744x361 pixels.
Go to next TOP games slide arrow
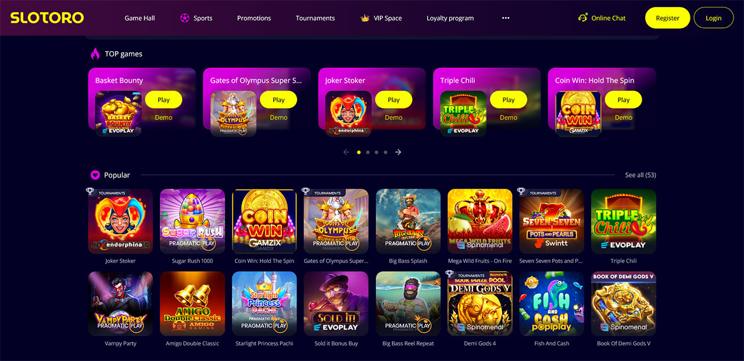point(398,152)
